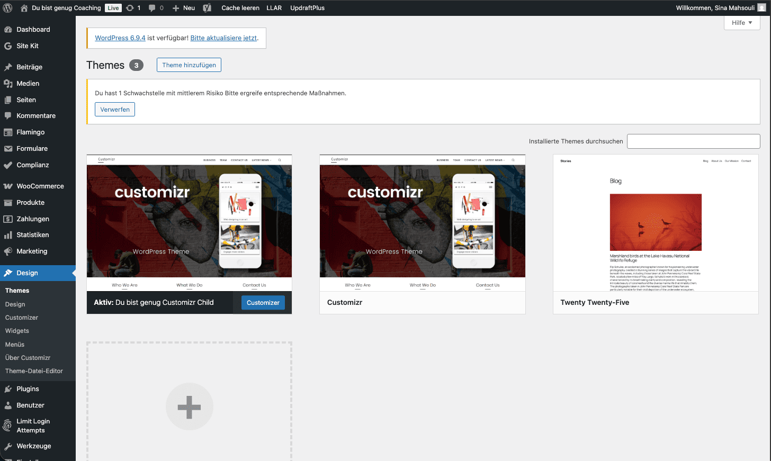Open the Du bist genug Coaching site menu

tap(66, 8)
